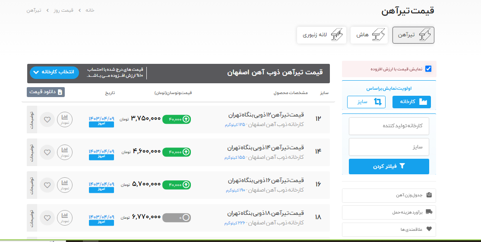
Task: Open the انتخاب کارخانه dropdown
Action: [54, 72]
